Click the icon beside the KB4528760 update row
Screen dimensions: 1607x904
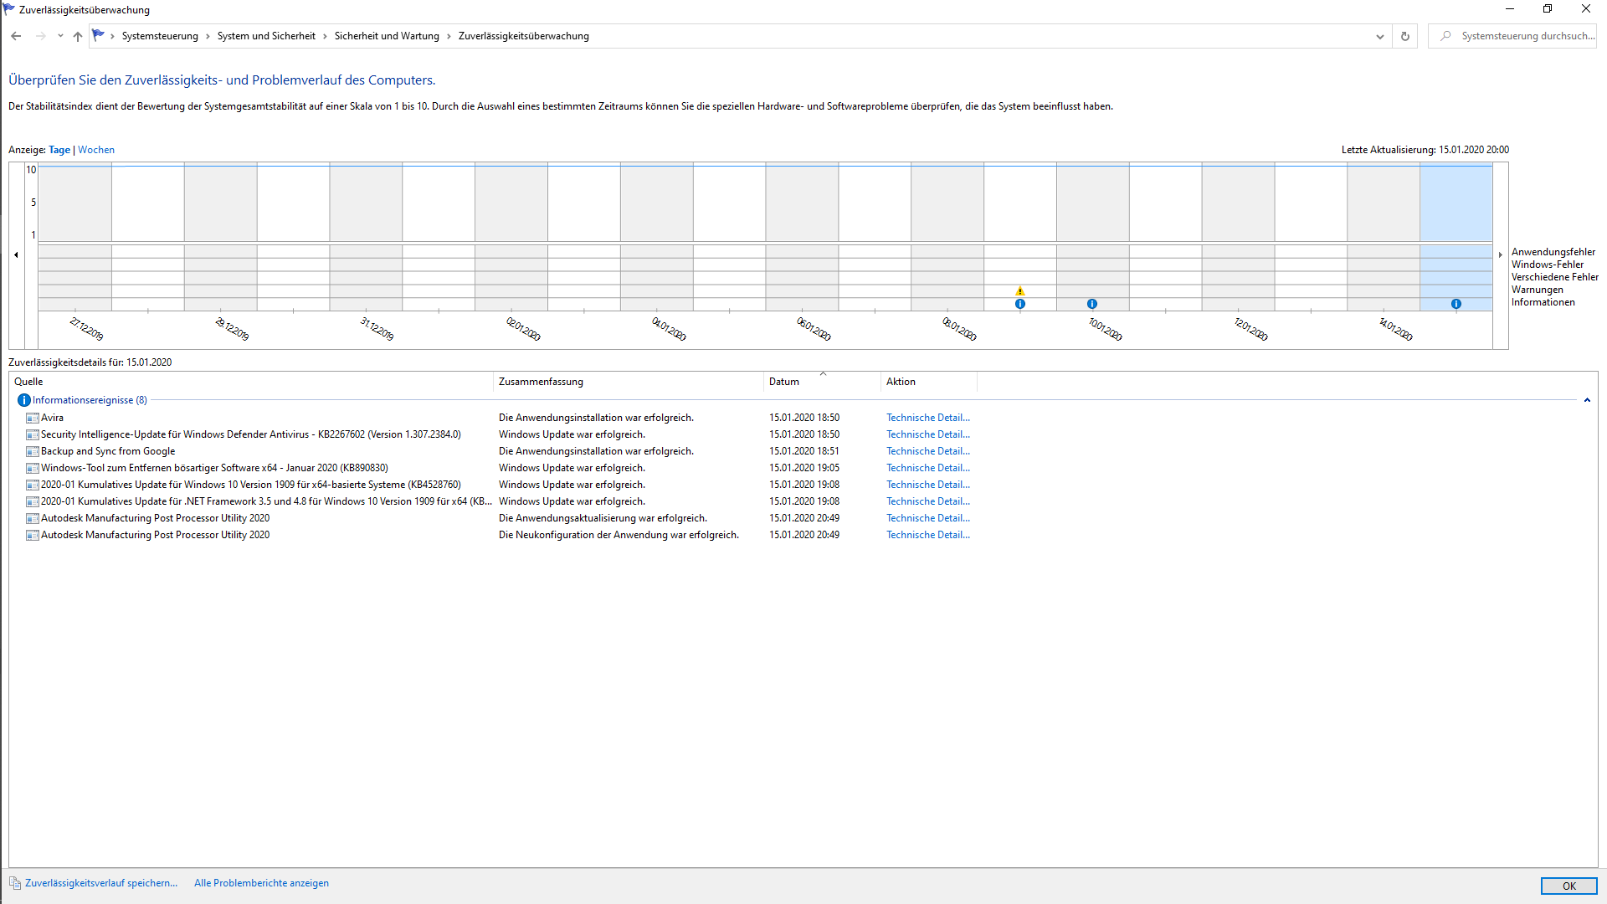tap(33, 485)
